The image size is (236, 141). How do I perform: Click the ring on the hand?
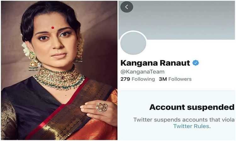(102, 107)
